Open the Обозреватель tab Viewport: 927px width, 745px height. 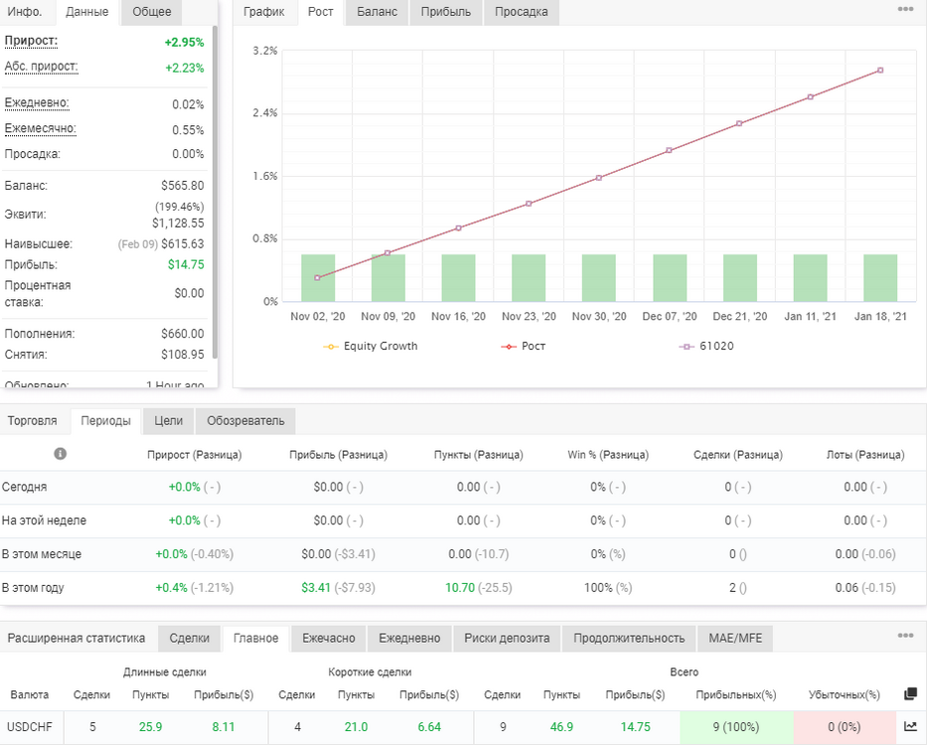click(245, 421)
